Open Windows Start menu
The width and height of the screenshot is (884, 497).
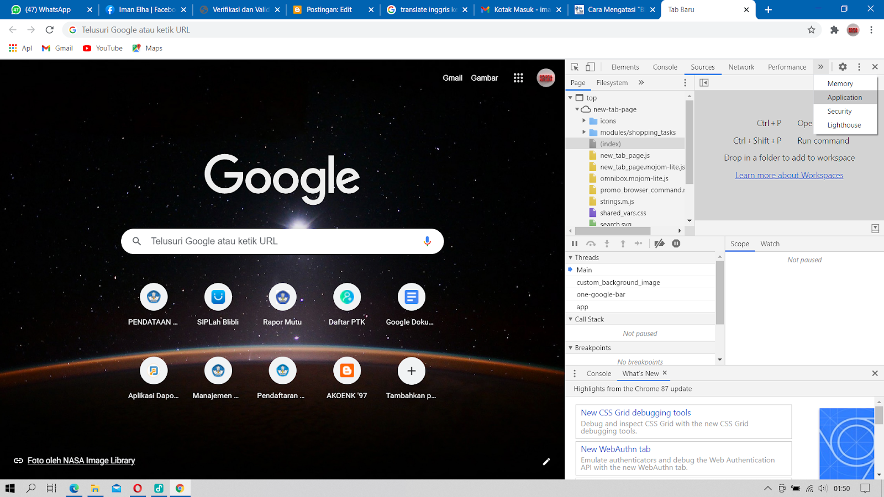tap(10, 488)
